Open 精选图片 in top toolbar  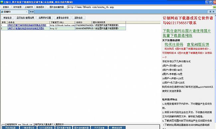(40, 7)
